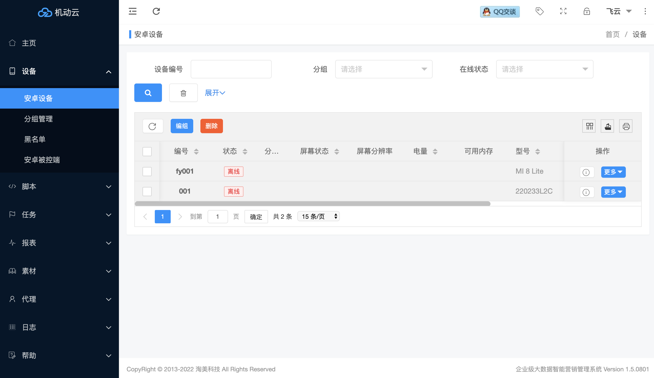Click the blue search magnifier button
Viewport: 654px width, 378px height.
148,93
